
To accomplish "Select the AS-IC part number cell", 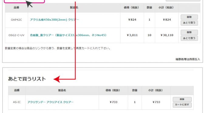I will tap(17, 102).
